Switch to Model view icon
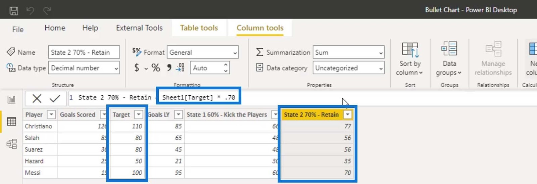Image resolution: width=537 pixels, height=184 pixels. tap(11, 144)
